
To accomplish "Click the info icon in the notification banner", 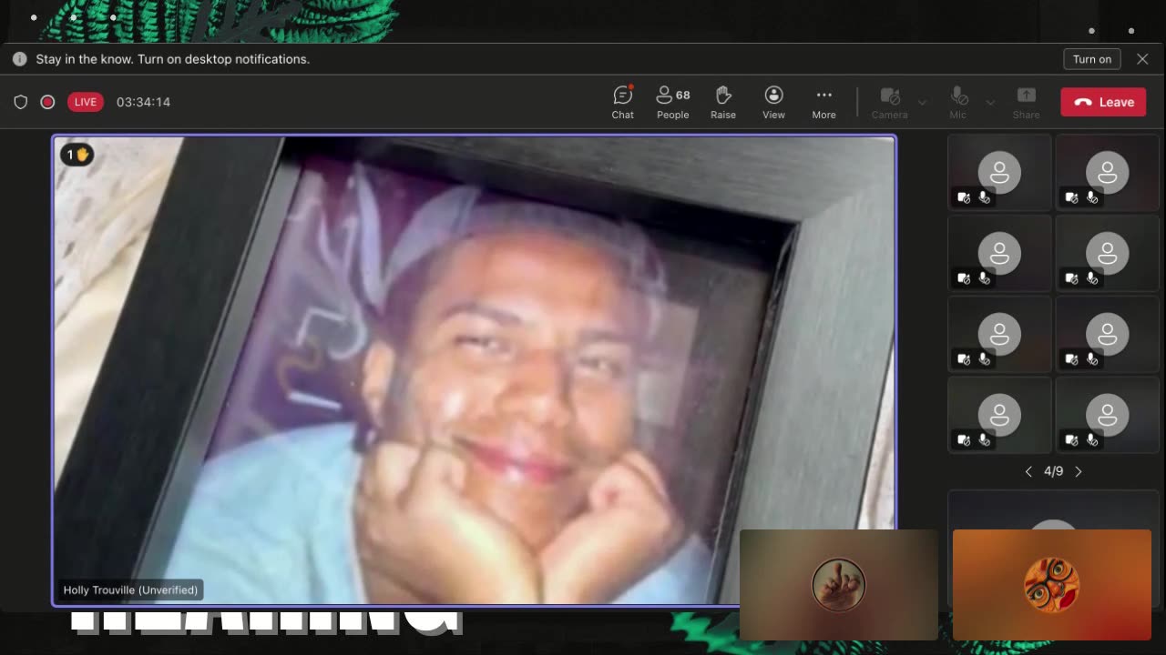I will [x=20, y=59].
